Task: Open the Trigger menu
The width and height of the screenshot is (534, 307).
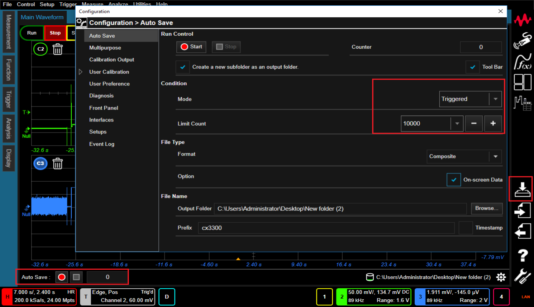Action: (68, 4)
